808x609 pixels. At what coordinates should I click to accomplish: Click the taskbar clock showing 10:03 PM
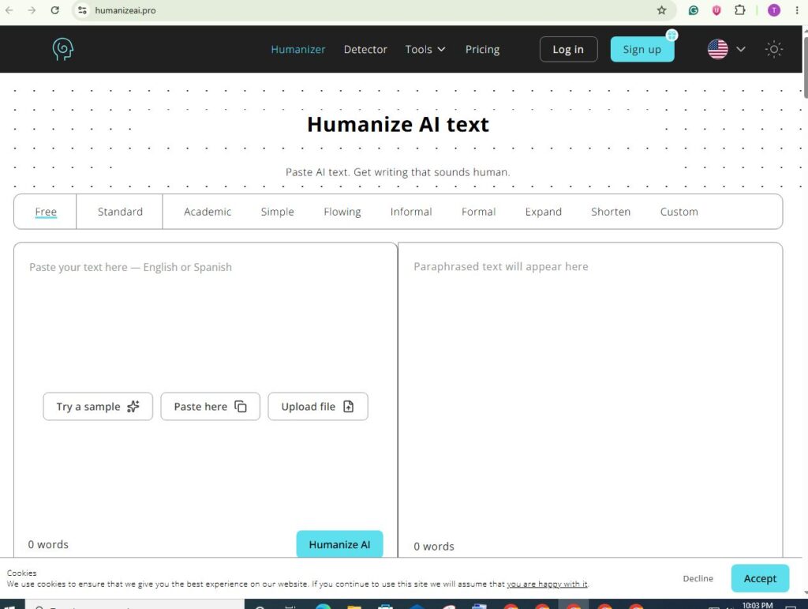pos(757,605)
